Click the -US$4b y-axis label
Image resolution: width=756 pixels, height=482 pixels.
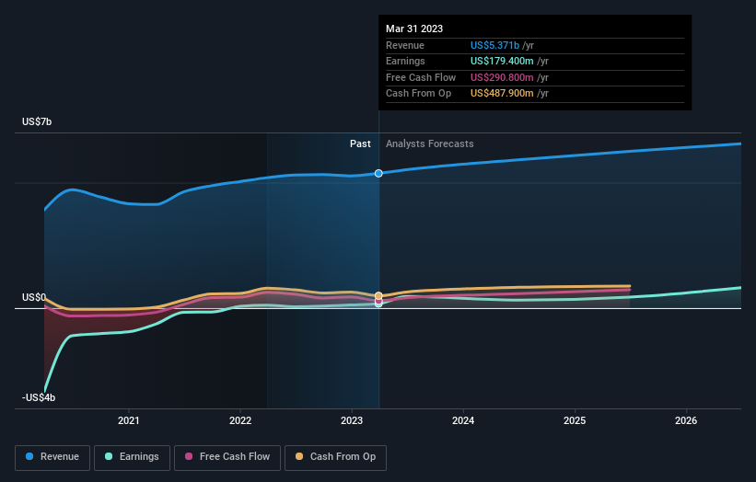click(x=39, y=397)
